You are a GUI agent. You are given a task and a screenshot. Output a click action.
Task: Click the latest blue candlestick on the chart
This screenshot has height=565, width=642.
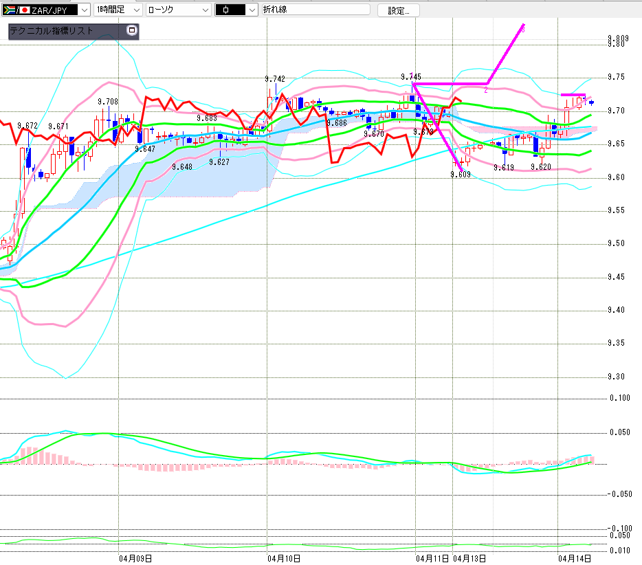click(x=591, y=102)
